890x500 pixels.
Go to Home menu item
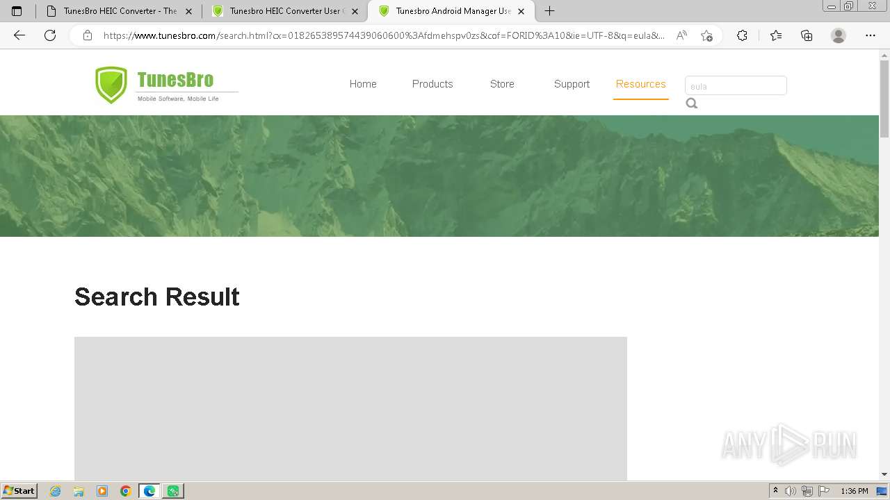(x=363, y=84)
